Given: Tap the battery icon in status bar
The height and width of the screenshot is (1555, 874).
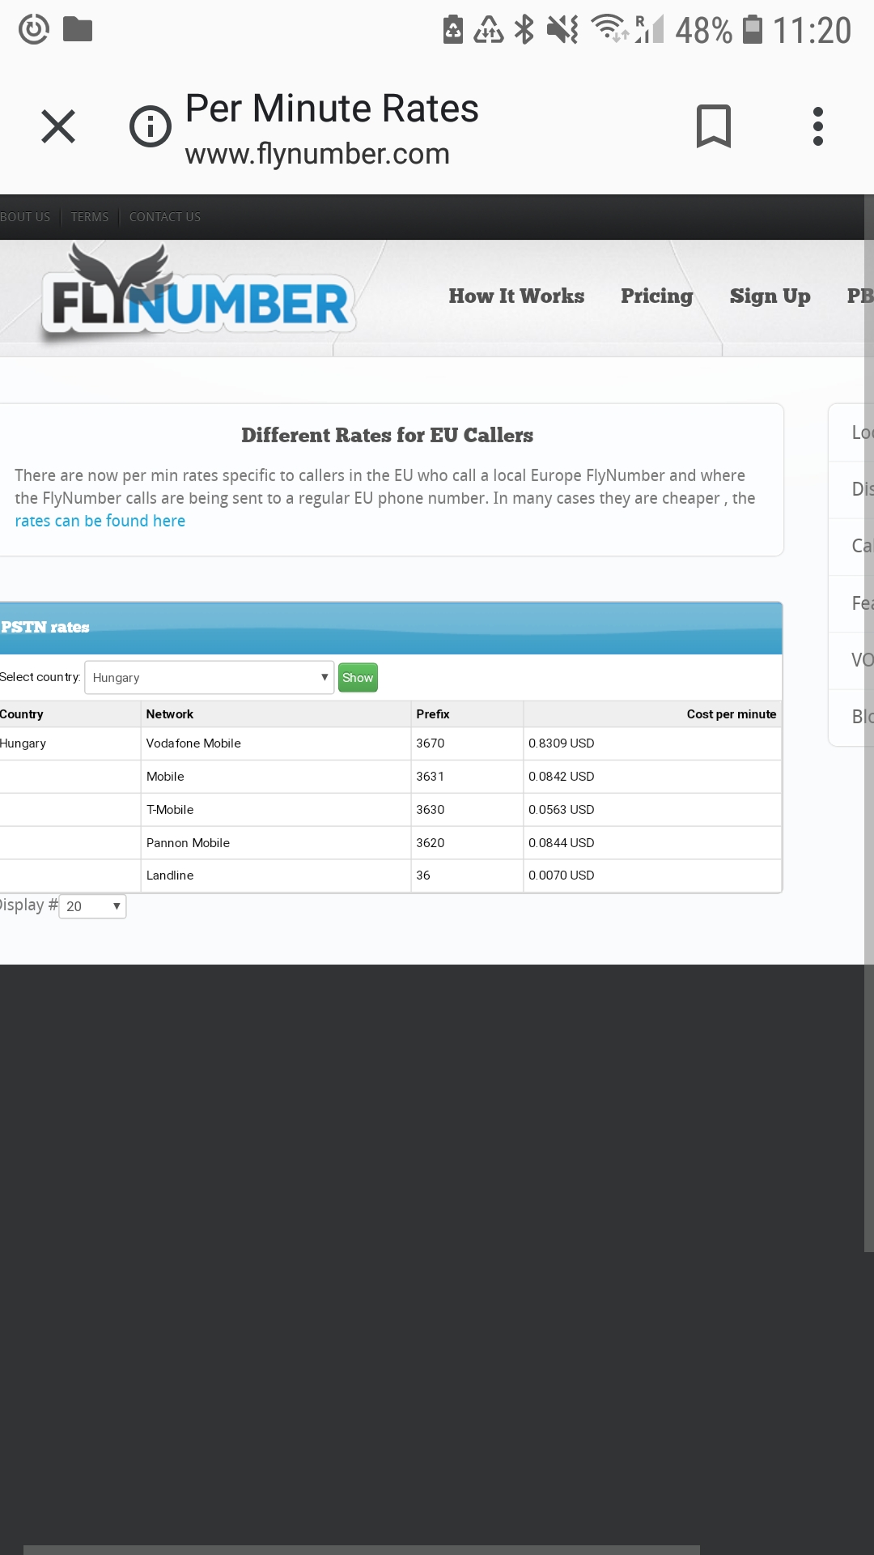Looking at the screenshot, I should (753, 30).
